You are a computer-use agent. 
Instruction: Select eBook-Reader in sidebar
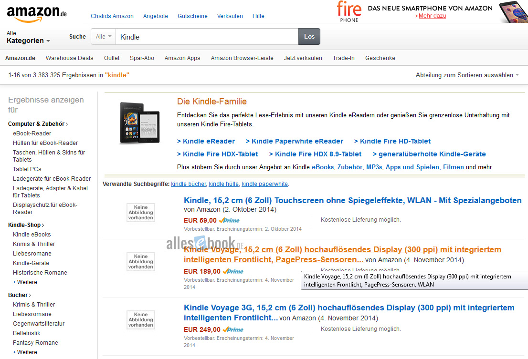click(x=32, y=133)
